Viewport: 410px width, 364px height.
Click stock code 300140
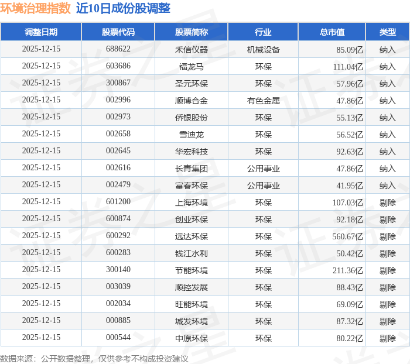(118, 270)
